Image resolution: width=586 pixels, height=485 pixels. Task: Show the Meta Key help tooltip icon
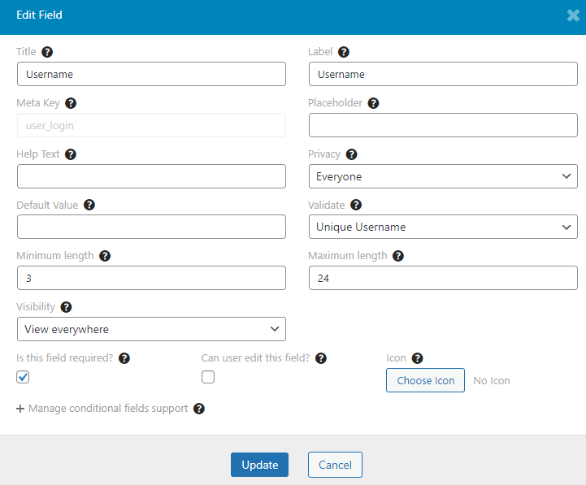[x=71, y=103]
